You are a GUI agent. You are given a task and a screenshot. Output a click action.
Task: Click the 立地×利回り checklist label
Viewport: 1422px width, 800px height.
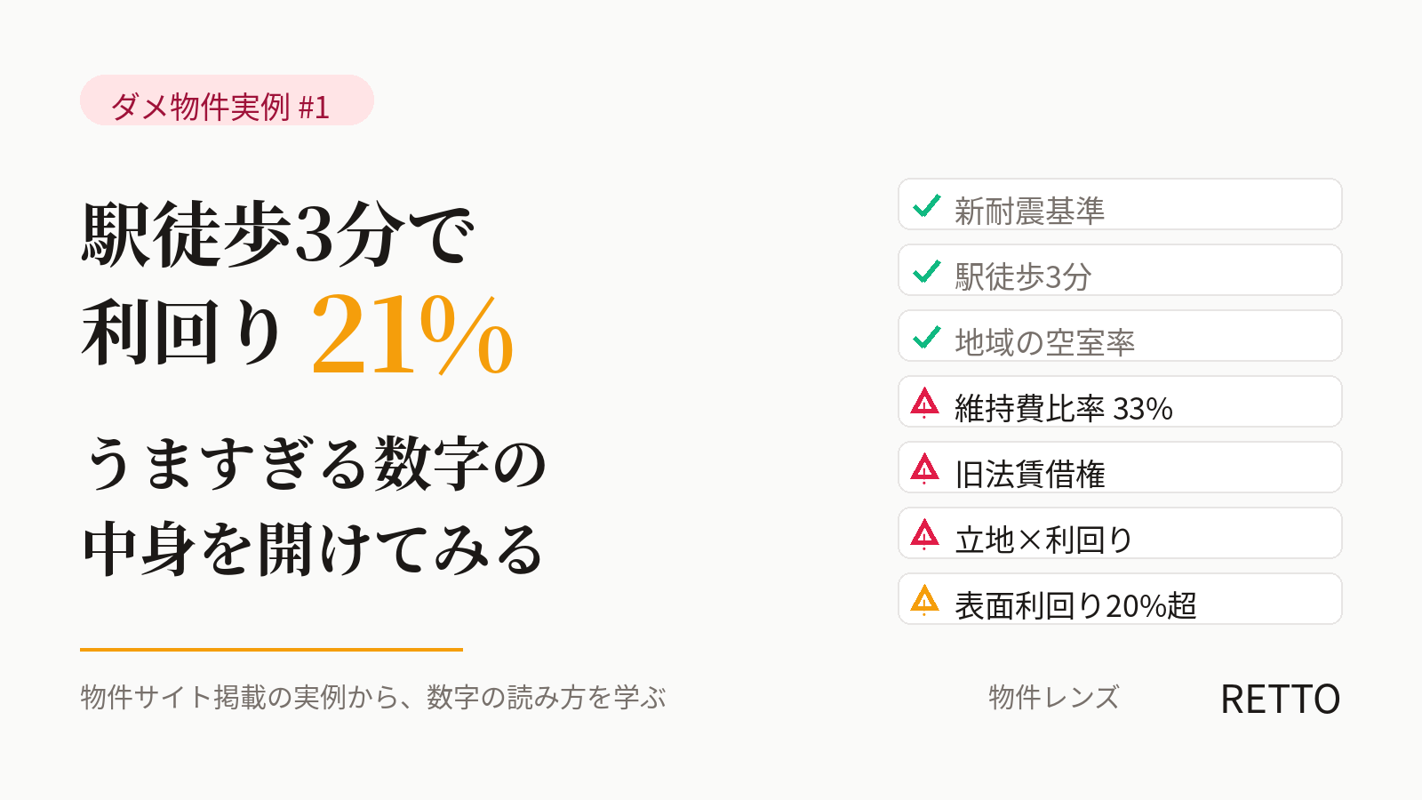pyautogui.click(x=1044, y=540)
